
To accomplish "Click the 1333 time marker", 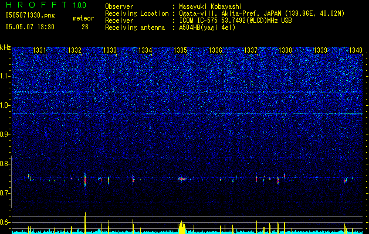I will (110, 50).
